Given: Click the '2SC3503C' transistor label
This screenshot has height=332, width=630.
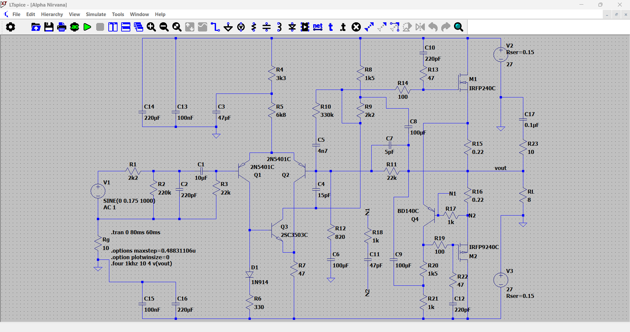Looking at the screenshot, I should (x=294, y=235).
